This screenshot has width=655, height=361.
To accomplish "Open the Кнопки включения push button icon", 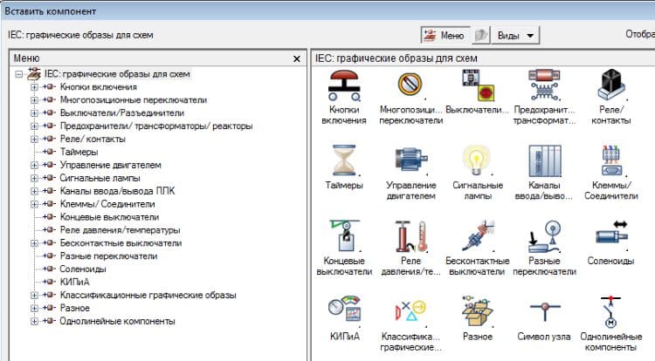I will pos(344,85).
